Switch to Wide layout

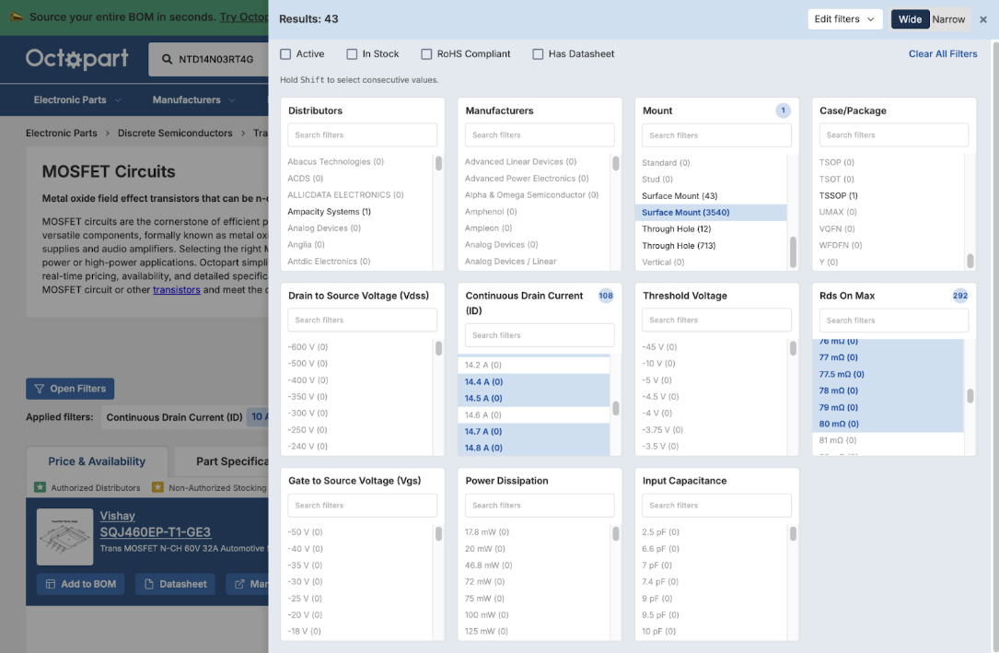click(x=910, y=19)
